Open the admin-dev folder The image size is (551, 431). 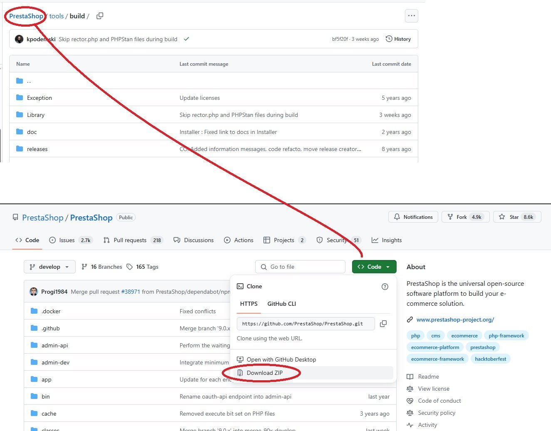55,362
